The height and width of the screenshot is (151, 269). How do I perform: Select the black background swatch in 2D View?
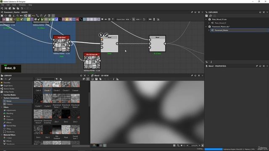pyautogui.click(x=98, y=146)
